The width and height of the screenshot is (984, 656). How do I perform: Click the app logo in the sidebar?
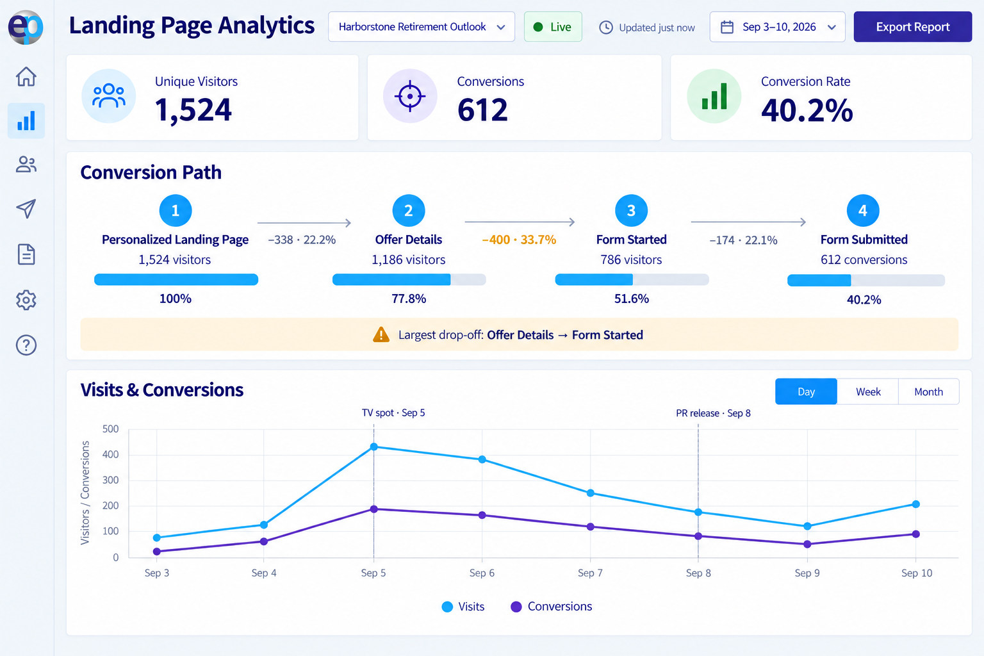[x=26, y=27]
